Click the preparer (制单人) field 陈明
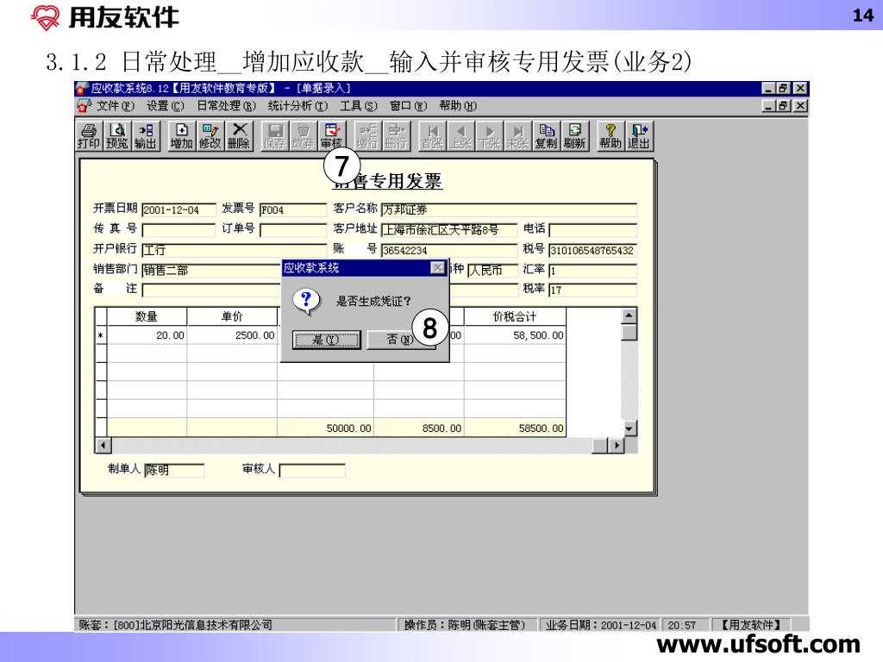 174,470
